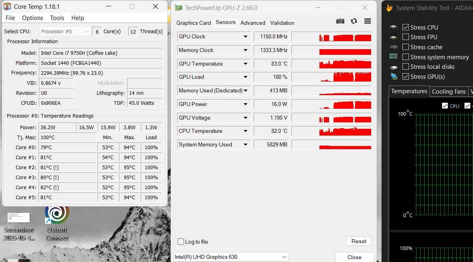Viewport: 473px width, 262px height.
Task: Uncheck Stress GPU(s) checkbox
Action: click(x=406, y=76)
